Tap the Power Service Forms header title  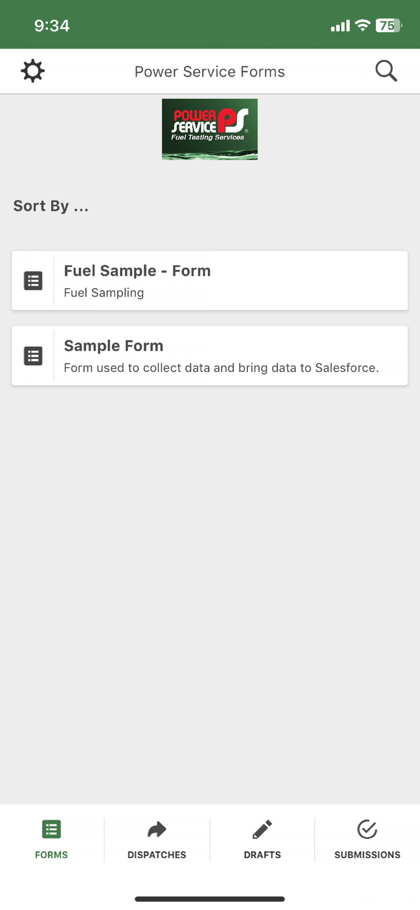click(210, 72)
